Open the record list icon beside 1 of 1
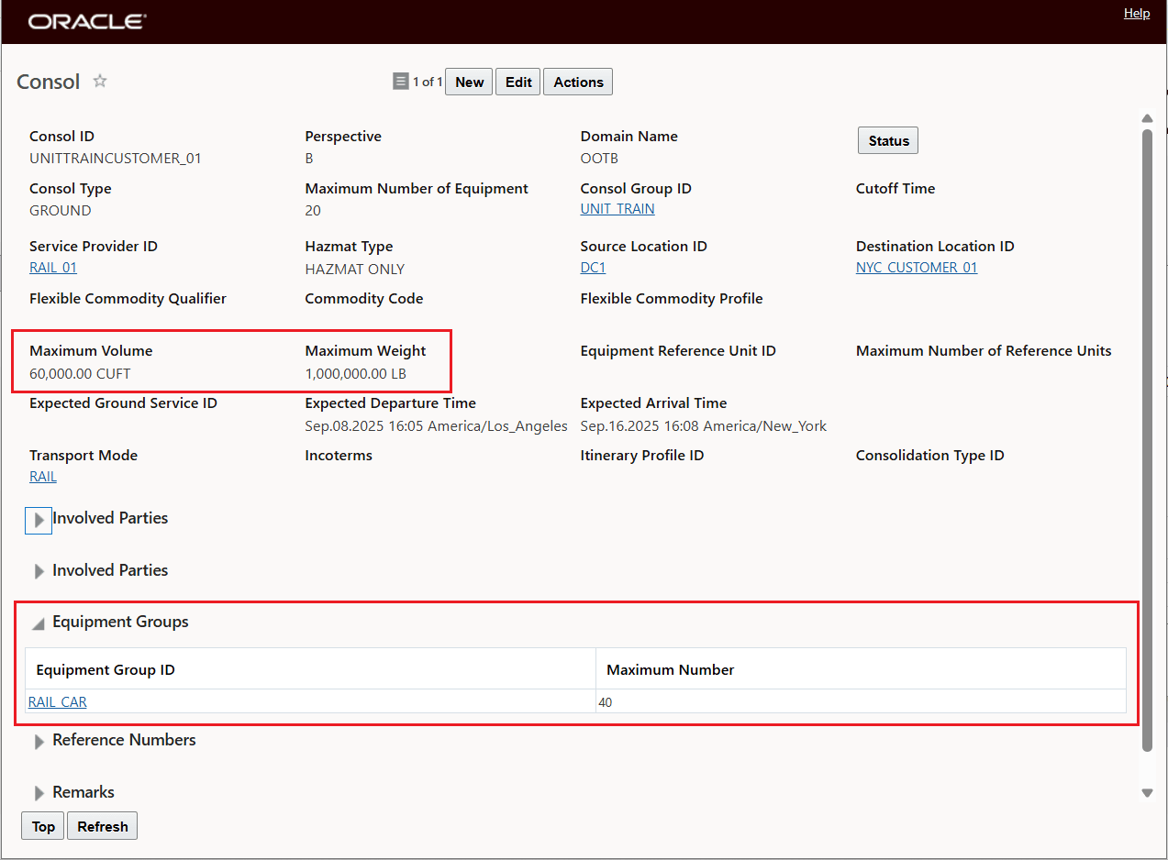Screen dimensions: 1168x860 click(400, 82)
